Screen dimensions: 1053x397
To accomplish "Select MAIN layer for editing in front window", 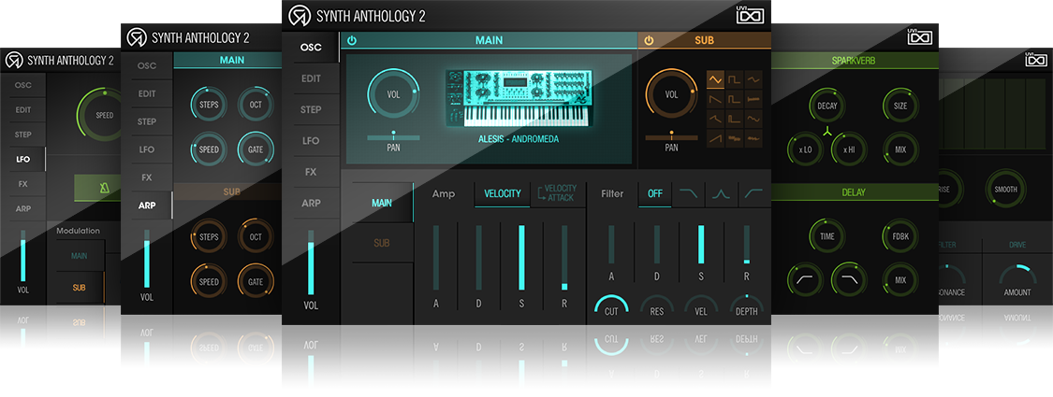I will click(x=382, y=203).
